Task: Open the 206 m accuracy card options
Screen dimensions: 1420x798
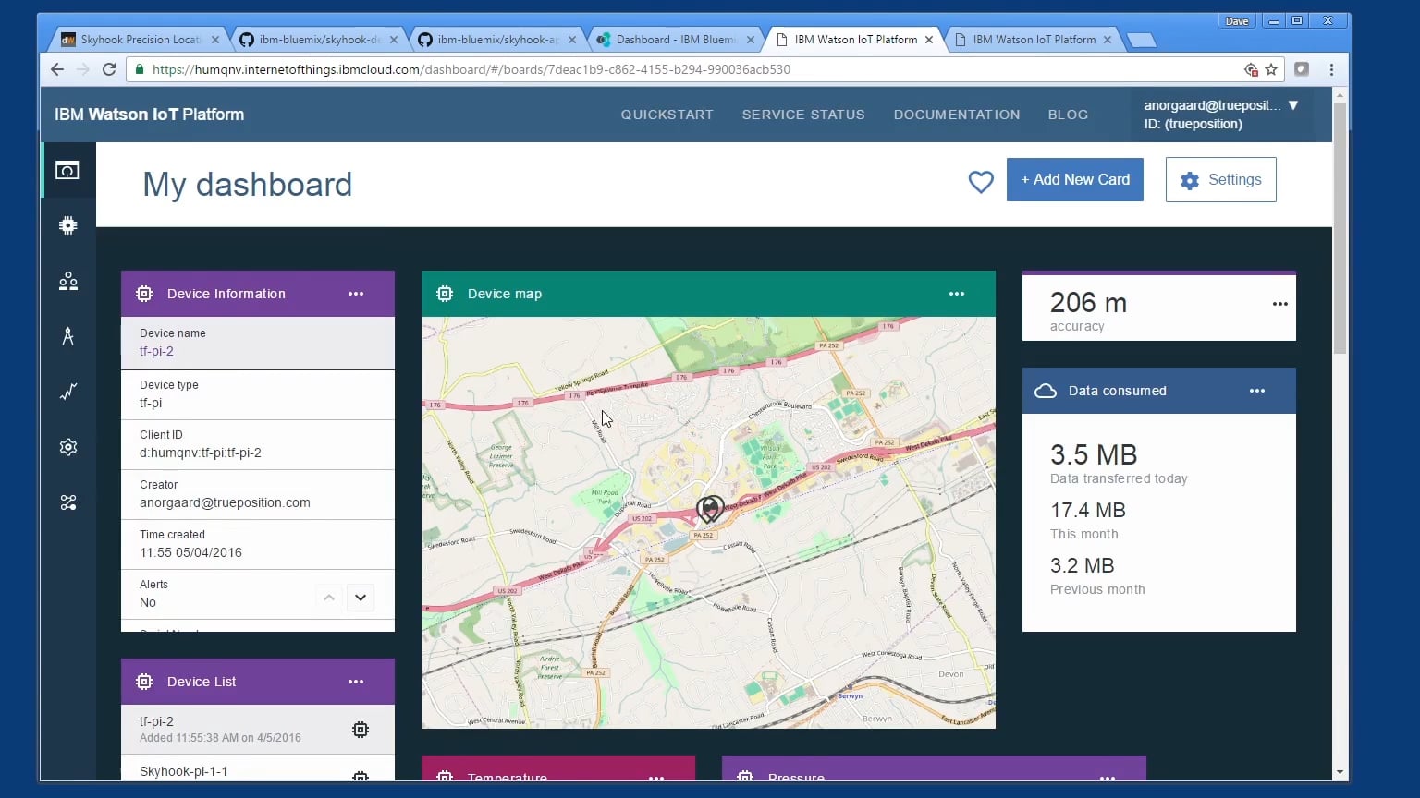Action: coord(1280,304)
